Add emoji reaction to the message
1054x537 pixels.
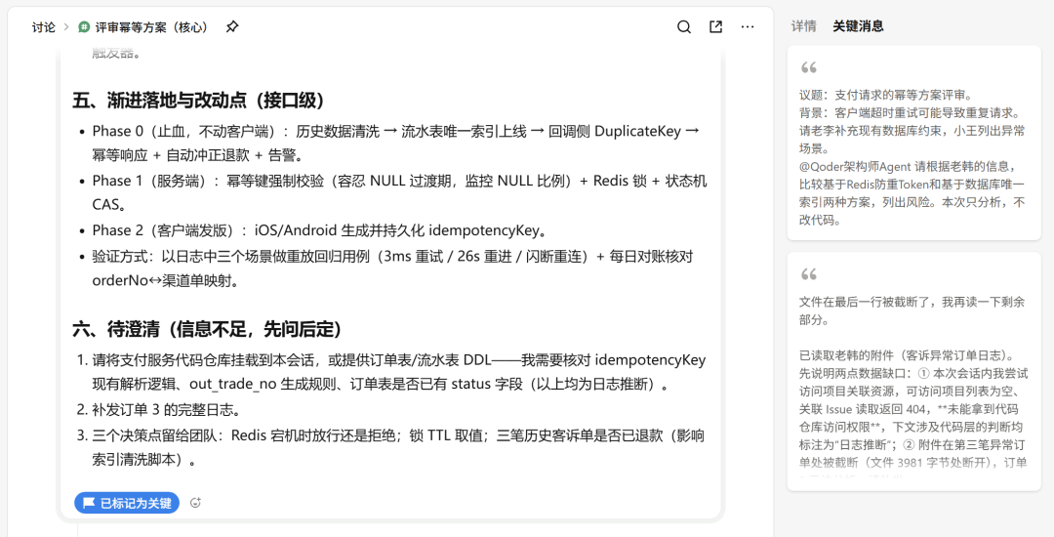pos(195,503)
